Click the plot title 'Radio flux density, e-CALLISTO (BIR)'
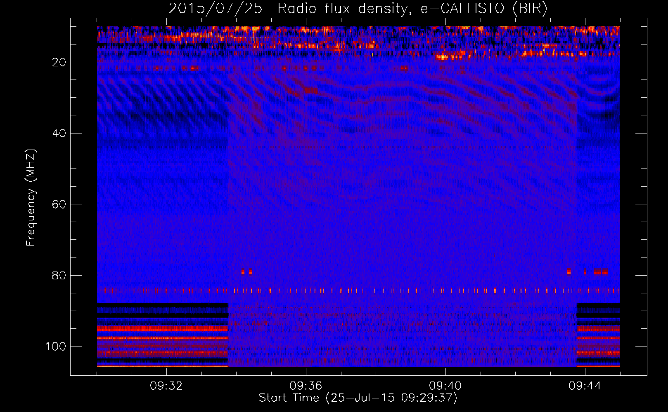The height and width of the screenshot is (412, 668). click(x=412, y=9)
